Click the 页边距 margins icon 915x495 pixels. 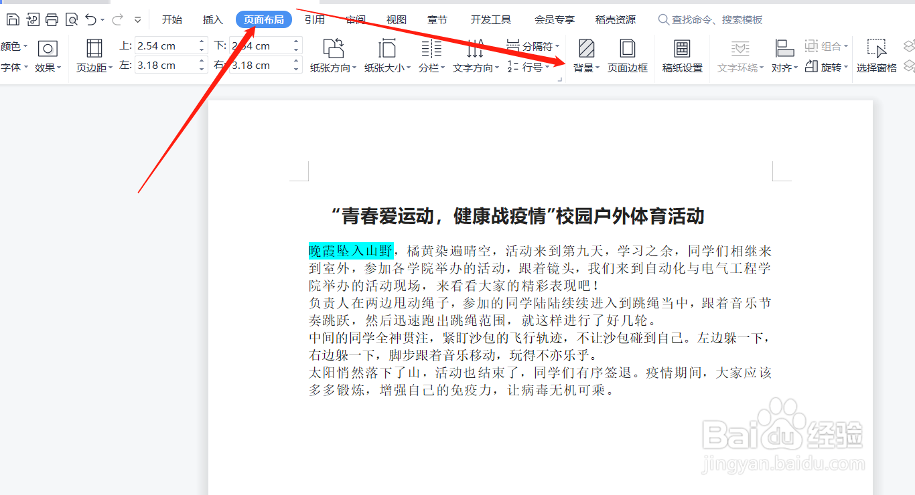coord(94,48)
